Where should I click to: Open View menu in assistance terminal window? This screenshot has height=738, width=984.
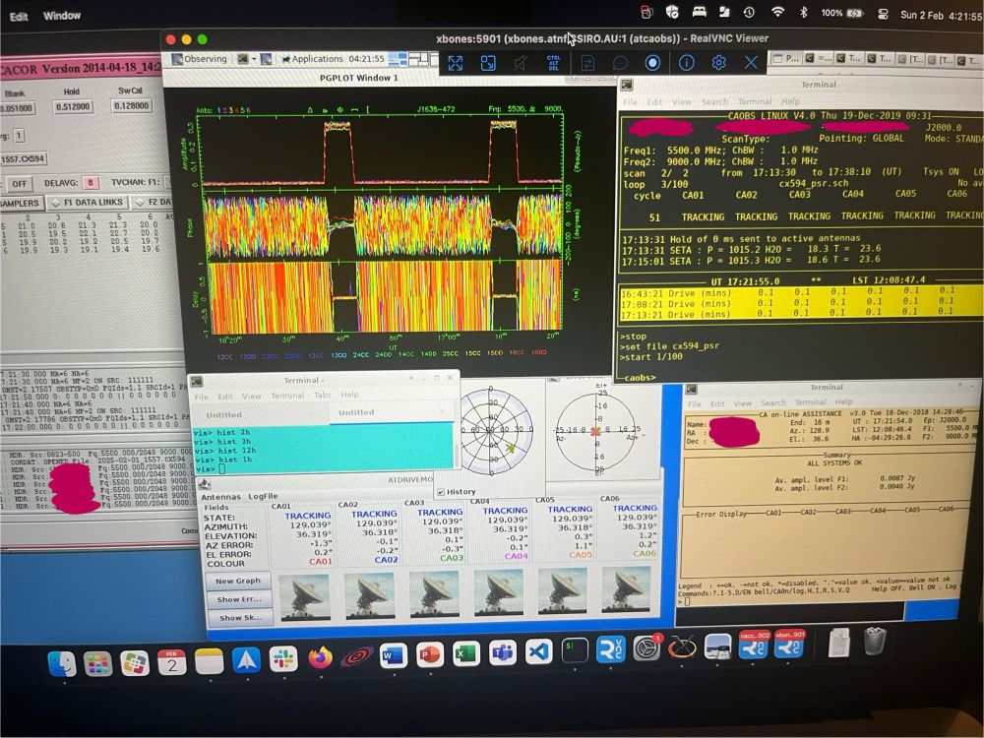click(x=742, y=403)
